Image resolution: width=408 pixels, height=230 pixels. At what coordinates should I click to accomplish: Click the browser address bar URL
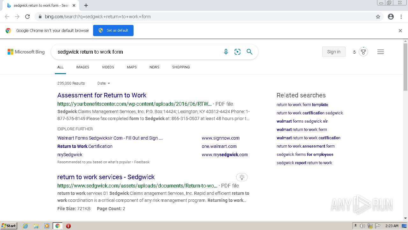98,17
